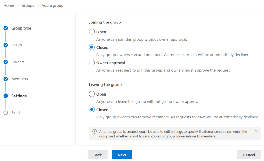Dismiss the info message with X icon
264x161 pixels.
coord(256,131)
